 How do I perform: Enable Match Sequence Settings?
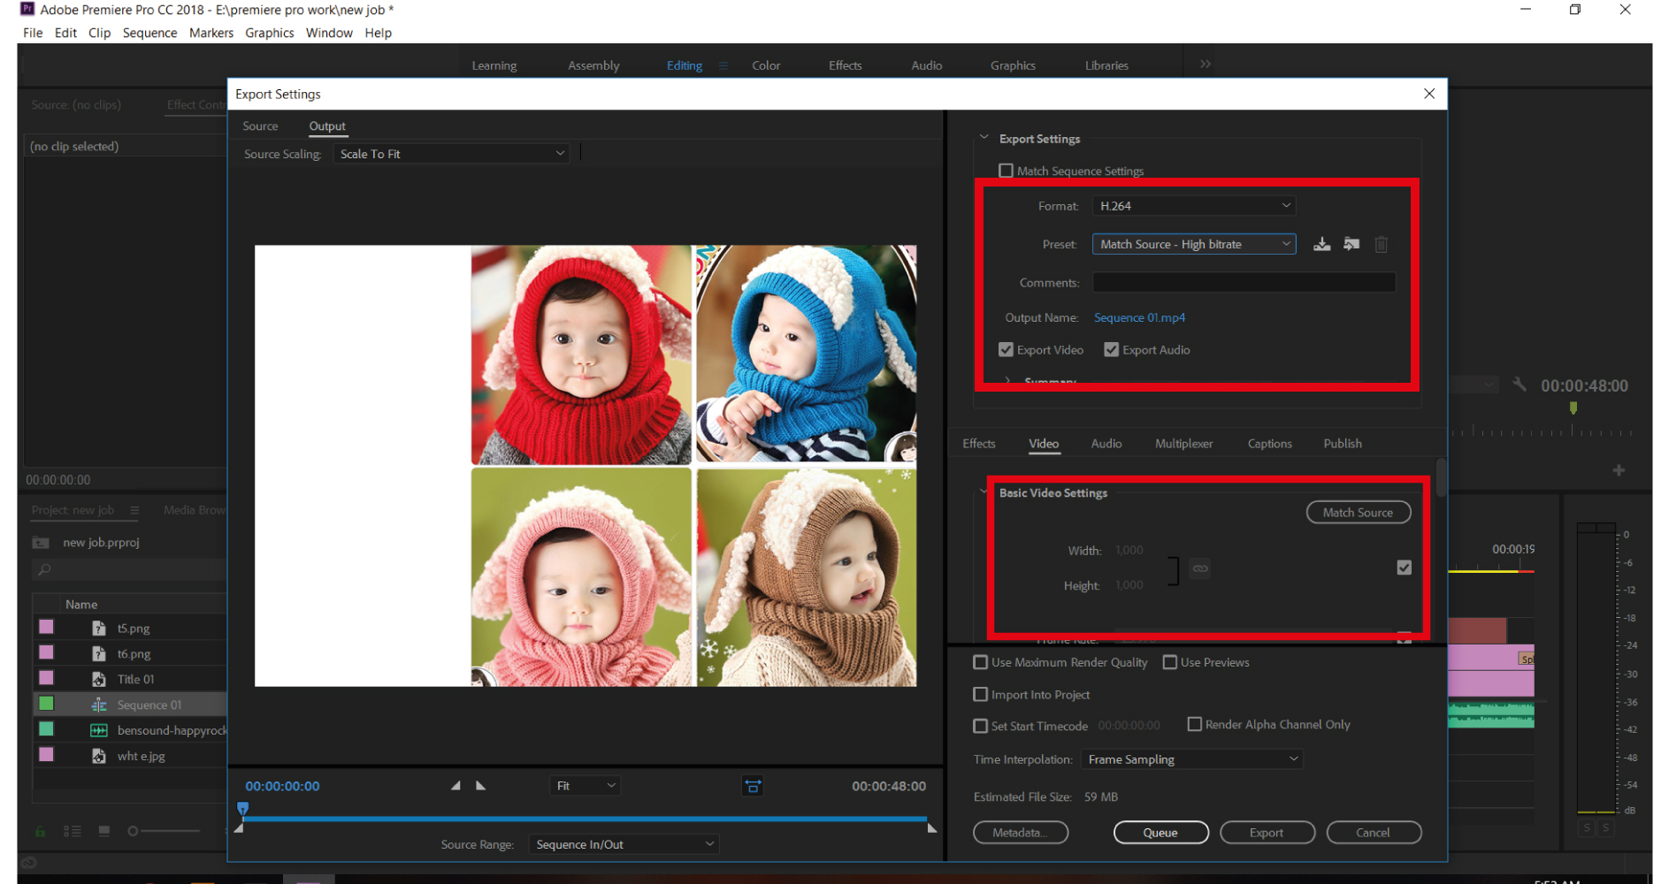(x=1006, y=170)
